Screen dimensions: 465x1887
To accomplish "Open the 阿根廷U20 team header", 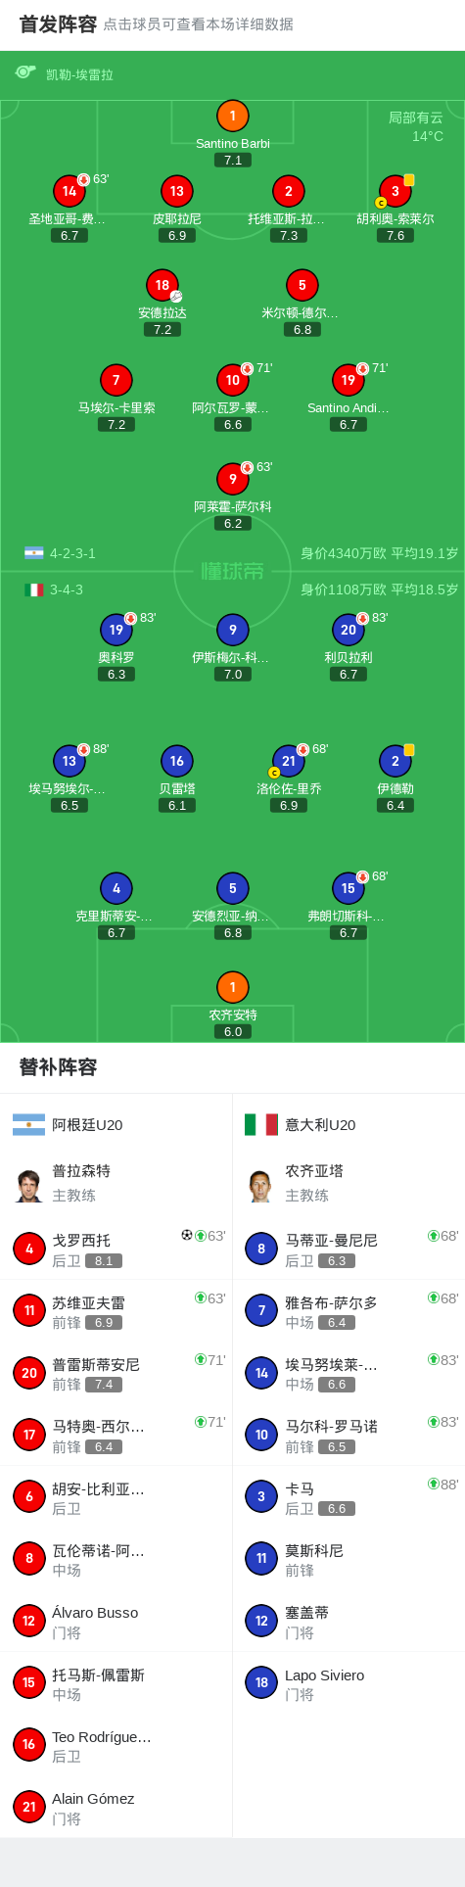I will click(x=116, y=1124).
